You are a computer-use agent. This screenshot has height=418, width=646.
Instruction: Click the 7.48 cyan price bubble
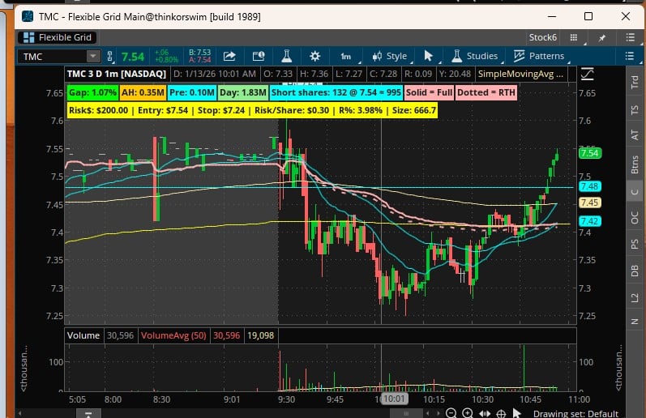[x=590, y=186]
